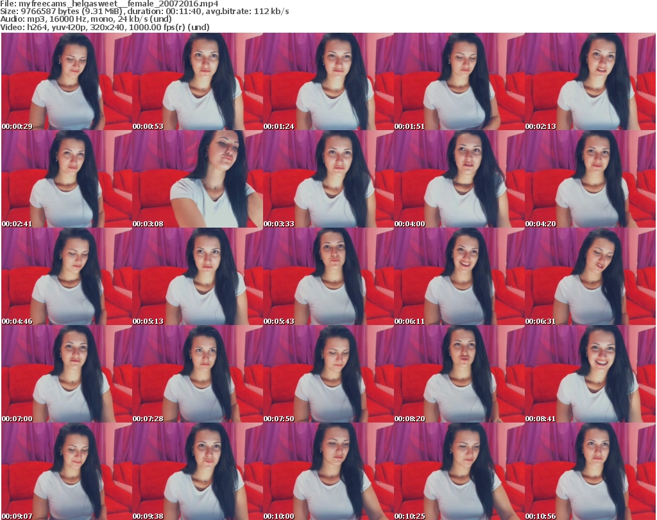Pick the frame timestamped 00:06:31
Viewport: 657px width, 520px height.
tap(590, 276)
